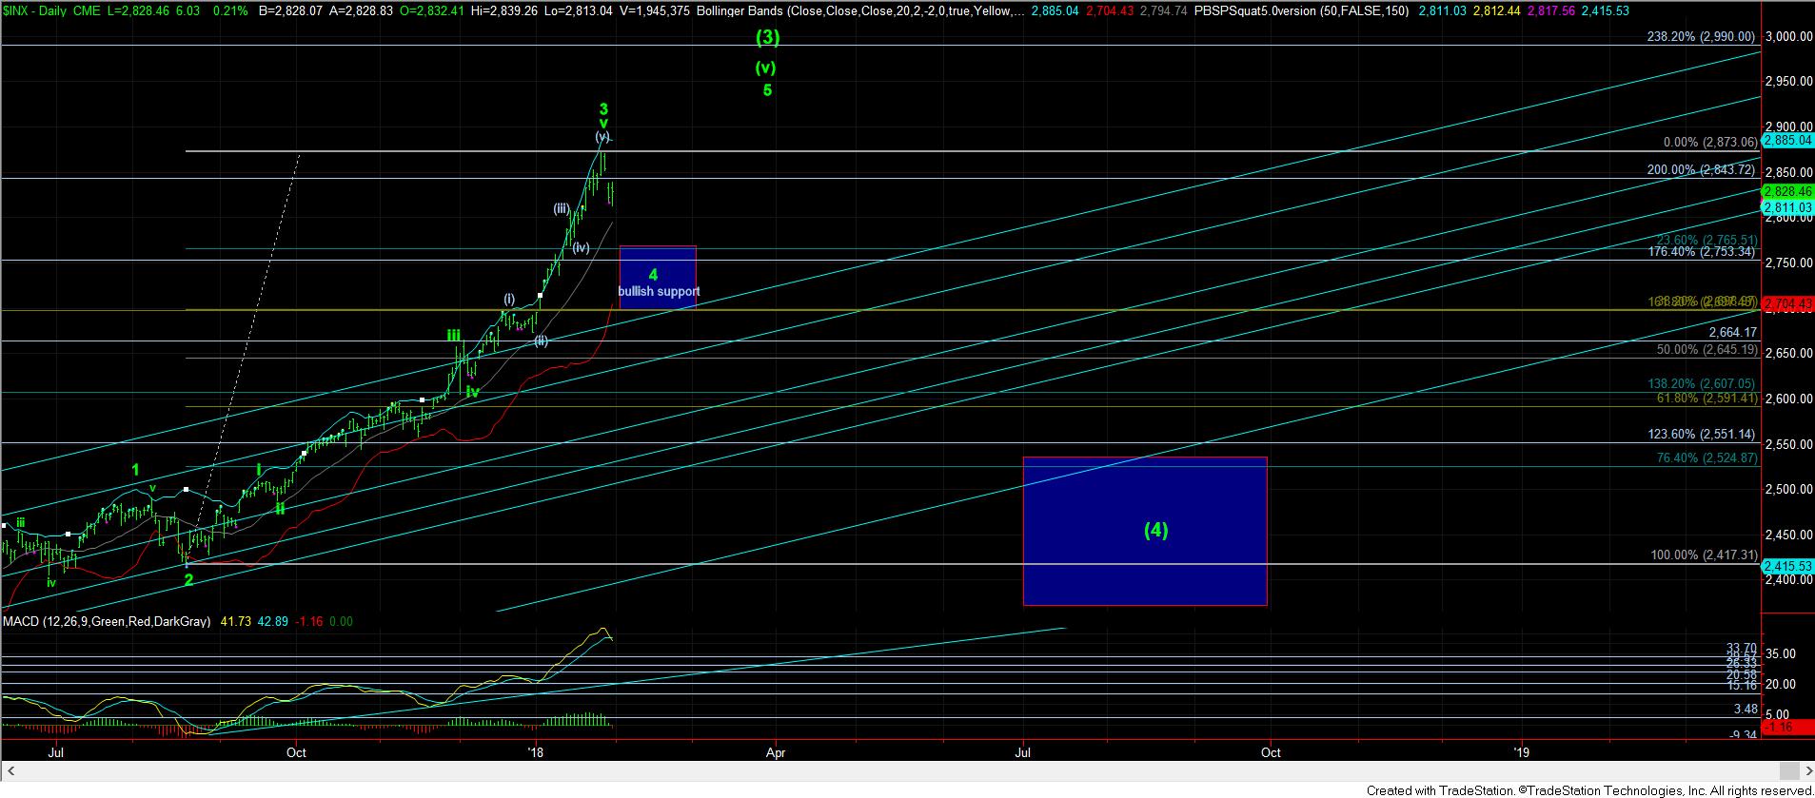Click the red -1.16 MACD value marker

[x=1779, y=727]
